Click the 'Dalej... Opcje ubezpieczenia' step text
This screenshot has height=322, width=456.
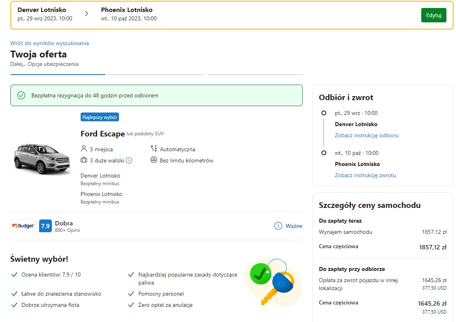point(44,64)
